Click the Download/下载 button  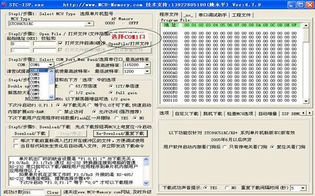(x=30, y=133)
